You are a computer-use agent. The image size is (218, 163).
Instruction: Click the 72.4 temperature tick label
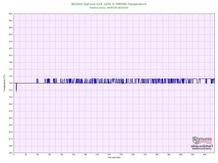coord(11,90)
